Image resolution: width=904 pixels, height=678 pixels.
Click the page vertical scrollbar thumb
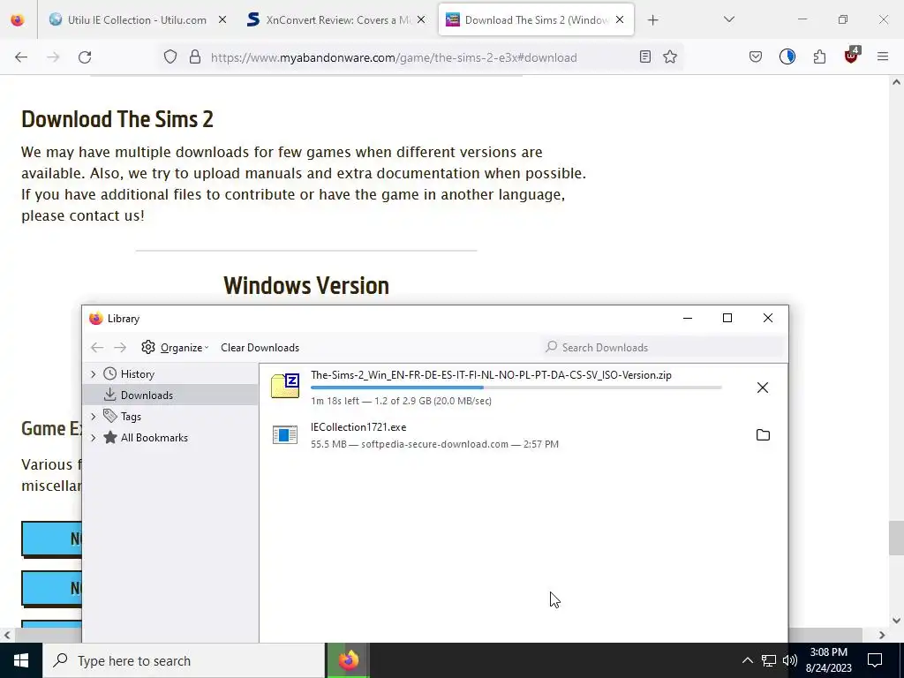point(896,537)
